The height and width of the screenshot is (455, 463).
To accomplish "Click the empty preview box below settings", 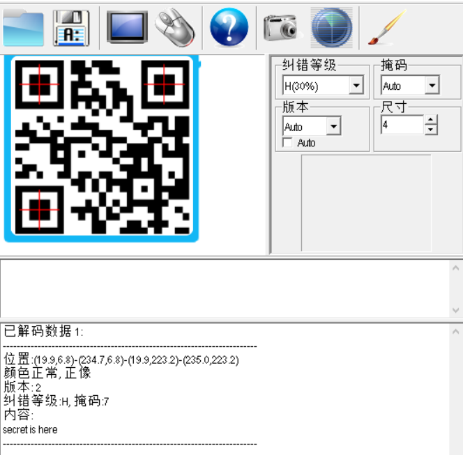I will (366, 203).
